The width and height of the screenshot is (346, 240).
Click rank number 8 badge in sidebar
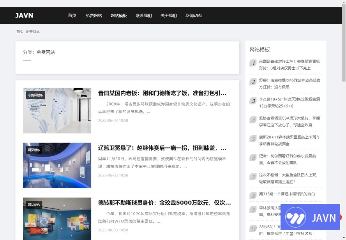click(253, 196)
